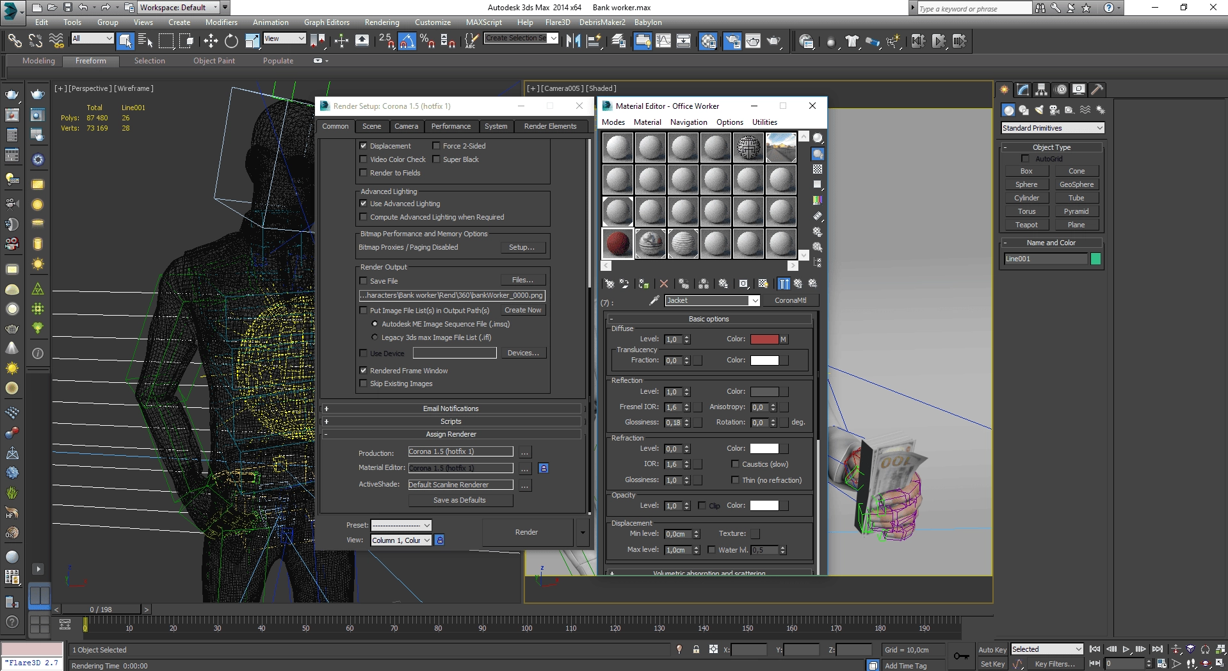Toggle the Angle Snap icon

point(407,41)
